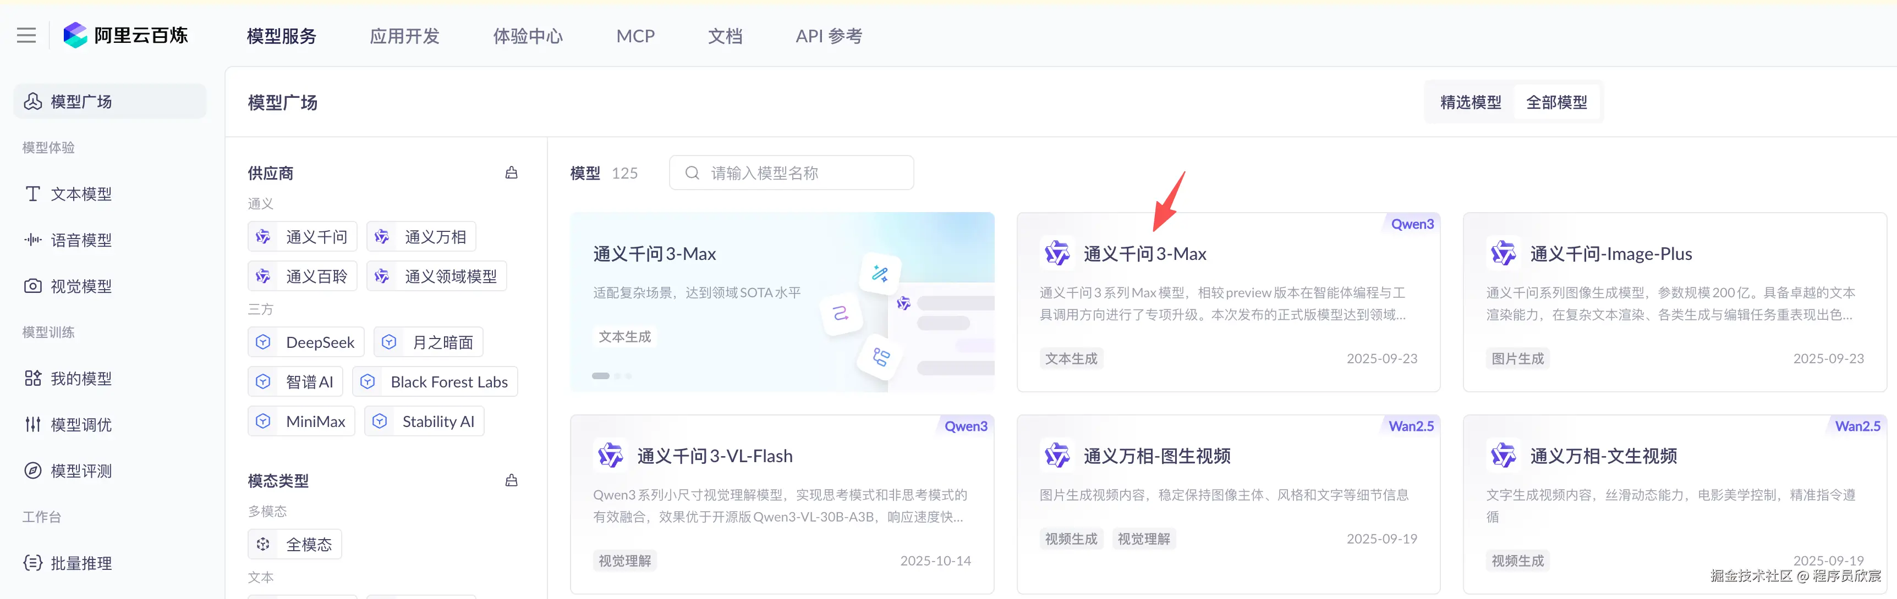Toggle the DeepSeek provider filter
The height and width of the screenshot is (599, 1897).
(306, 342)
